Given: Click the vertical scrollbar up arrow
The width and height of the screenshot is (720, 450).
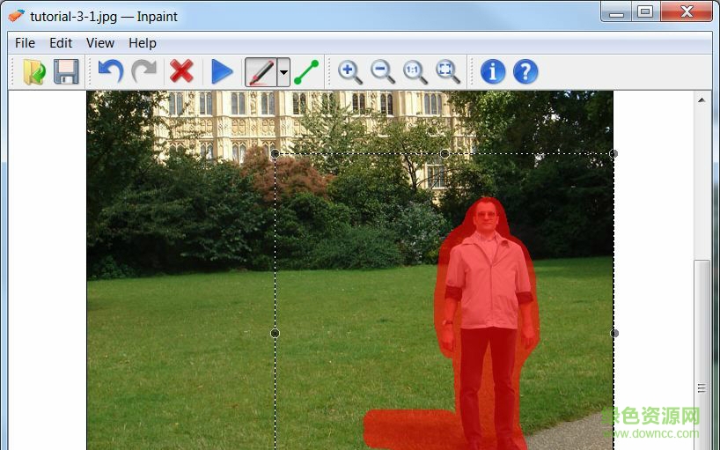Looking at the screenshot, I should point(702,100).
